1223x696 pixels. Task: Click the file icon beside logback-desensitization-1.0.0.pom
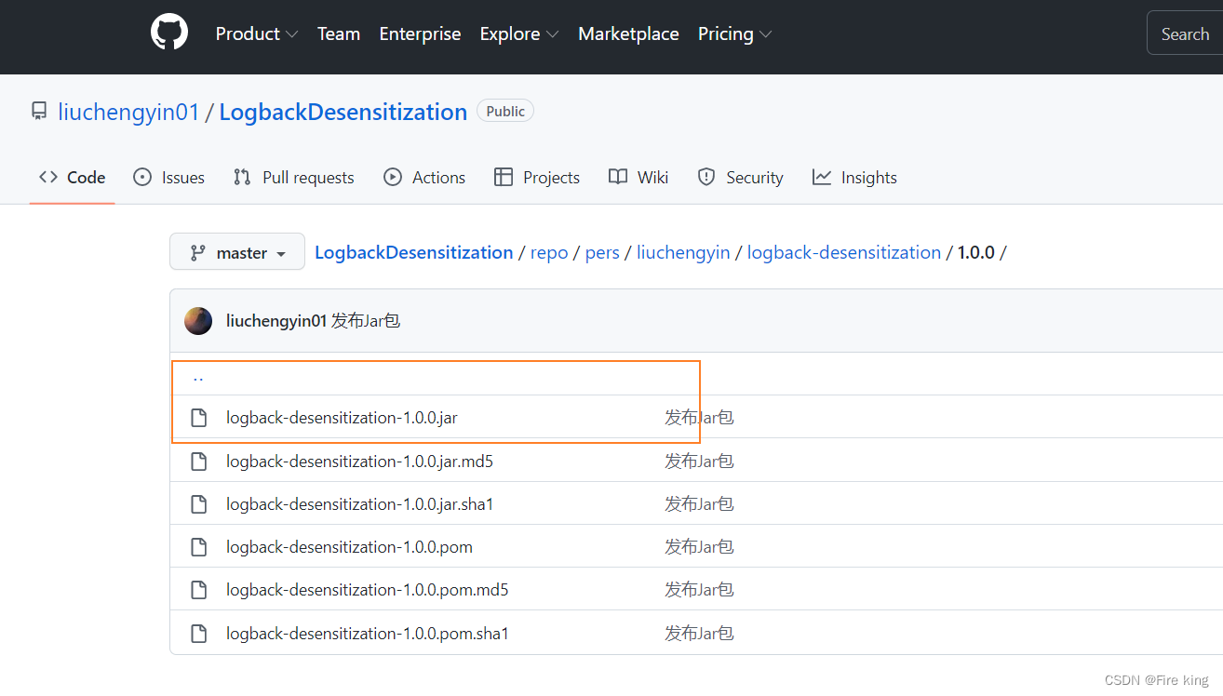pos(198,546)
